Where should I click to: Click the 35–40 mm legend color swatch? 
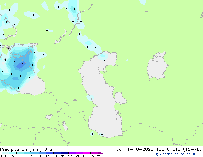coord(79,153)
